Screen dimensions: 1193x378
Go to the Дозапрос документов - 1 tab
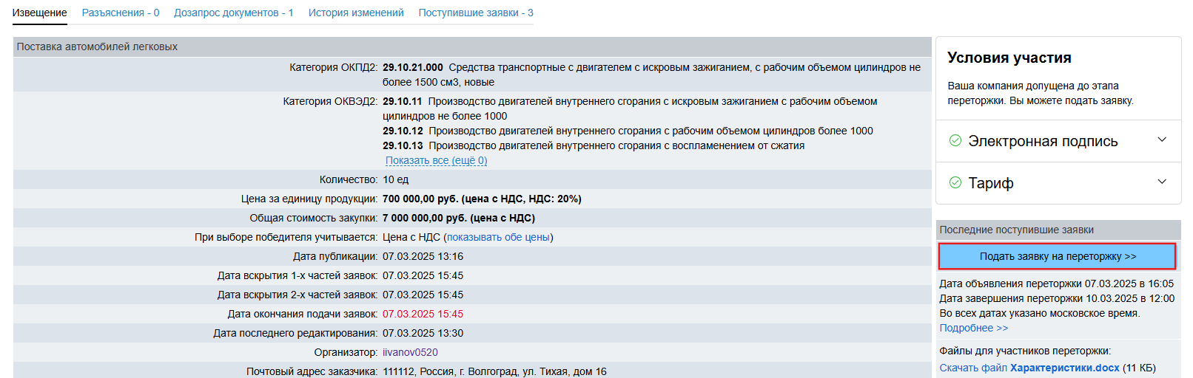pyautogui.click(x=234, y=13)
